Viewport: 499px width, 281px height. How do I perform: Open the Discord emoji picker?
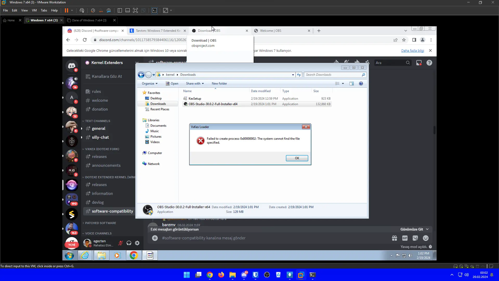[426, 238]
